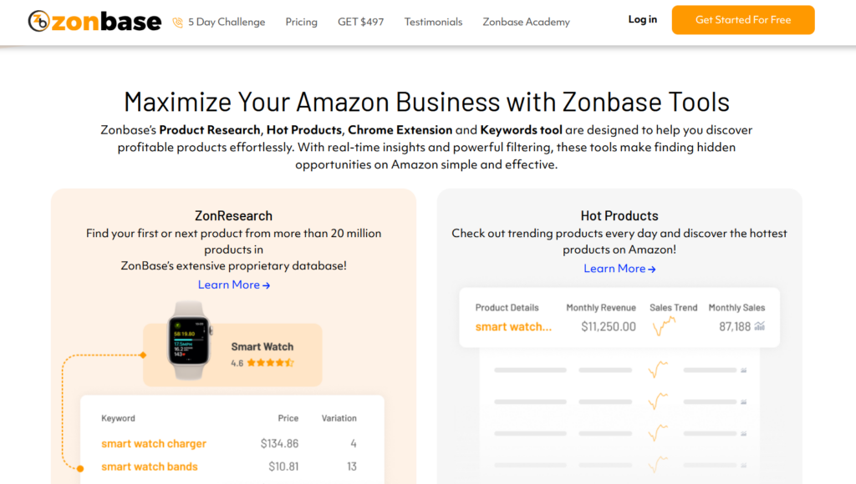This screenshot has width=856, height=484.
Task: Click the Log in link
Action: coord(642,20)
